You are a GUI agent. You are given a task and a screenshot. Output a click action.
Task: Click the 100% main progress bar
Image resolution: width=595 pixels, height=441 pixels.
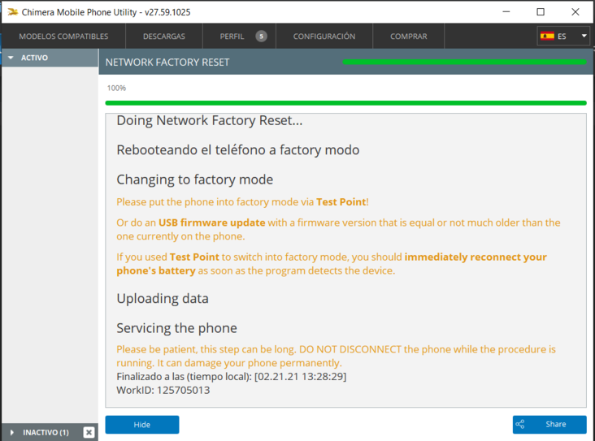[345, 103]
